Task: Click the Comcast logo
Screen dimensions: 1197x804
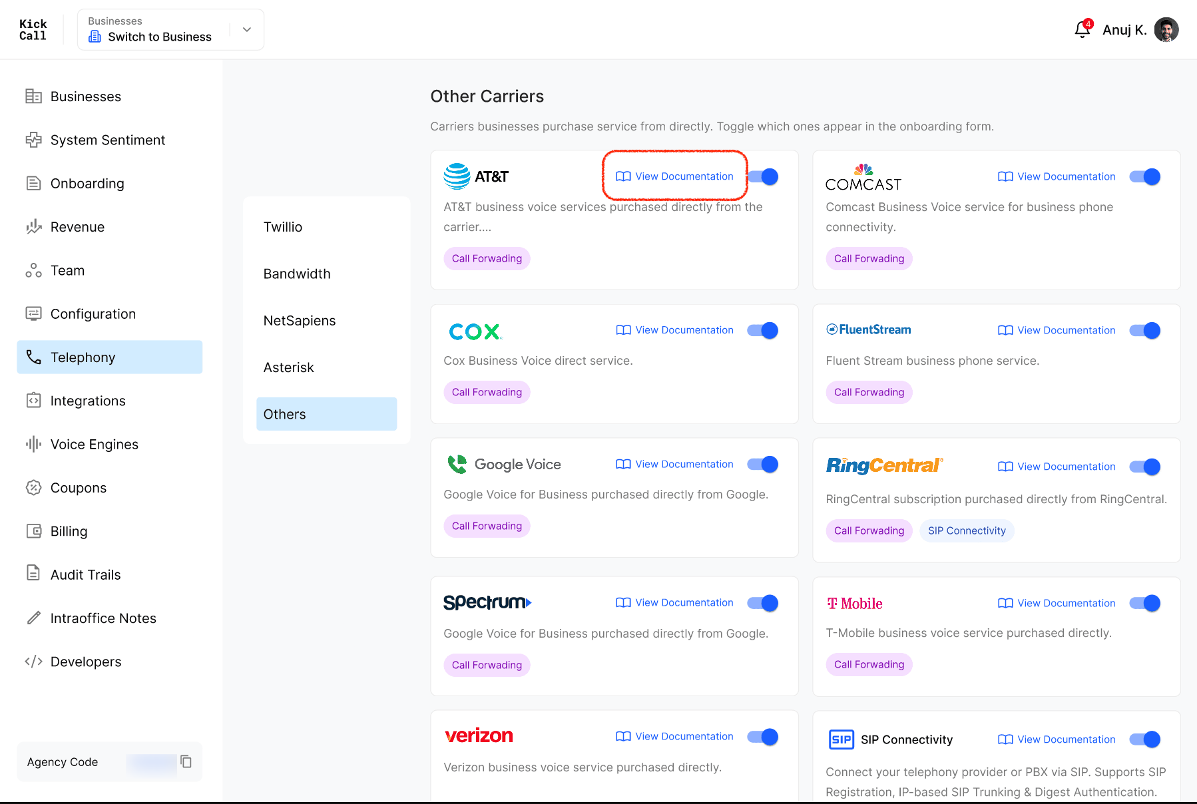Action: [863, 177]
